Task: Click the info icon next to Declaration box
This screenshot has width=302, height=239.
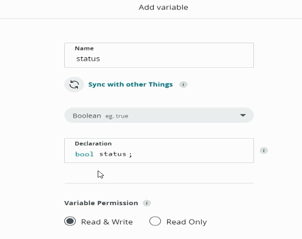Action: 264,150
